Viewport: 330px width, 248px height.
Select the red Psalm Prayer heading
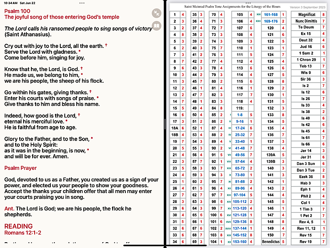click(21, 168)
